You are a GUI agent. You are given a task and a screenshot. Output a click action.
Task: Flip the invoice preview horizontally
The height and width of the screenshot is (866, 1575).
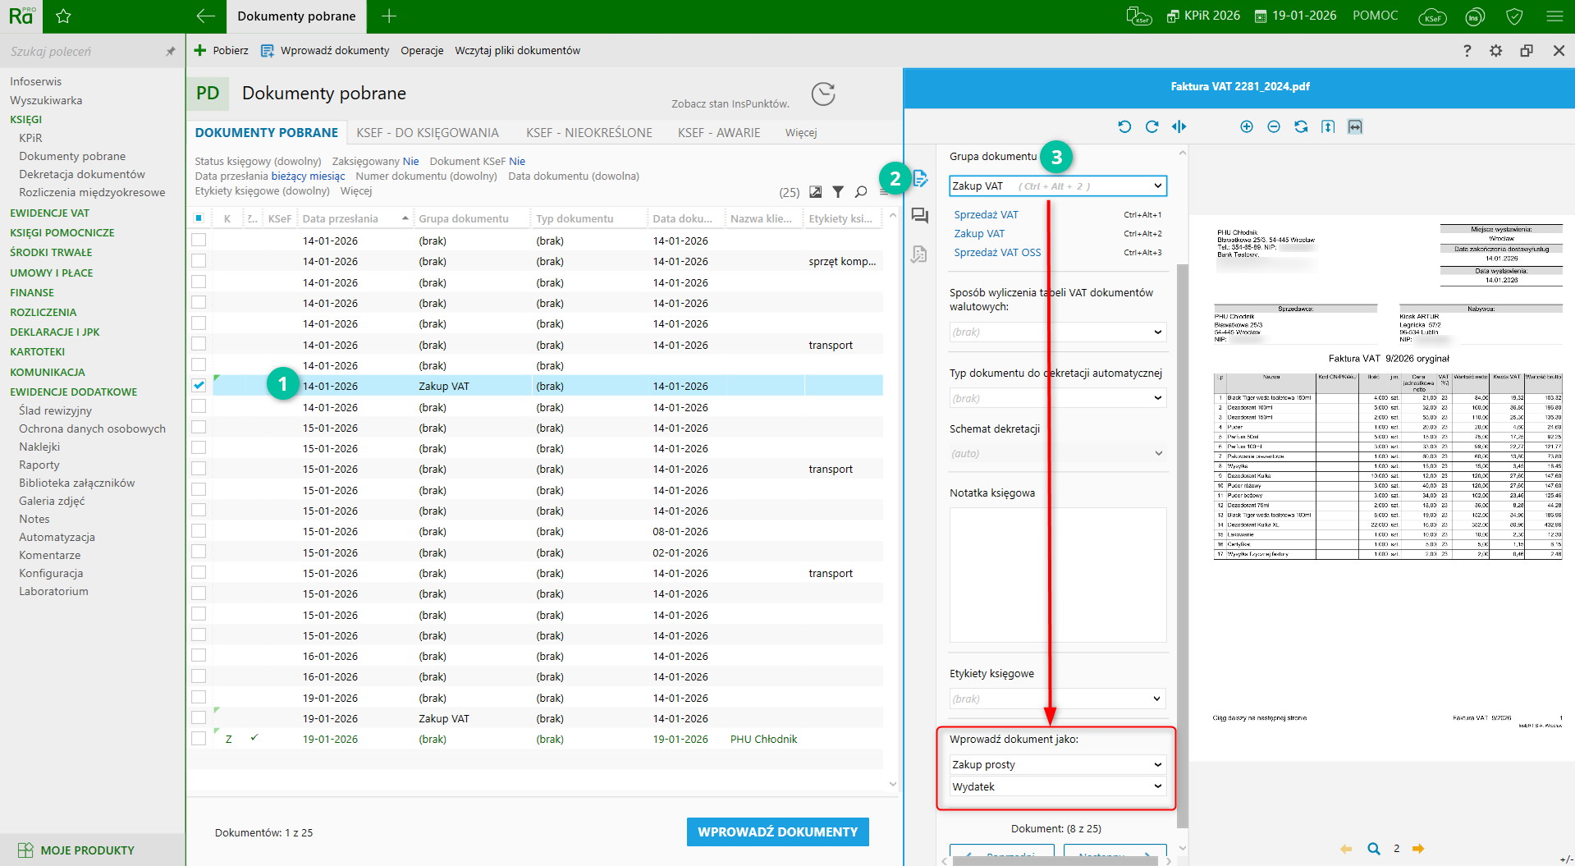pos(1179,126)
